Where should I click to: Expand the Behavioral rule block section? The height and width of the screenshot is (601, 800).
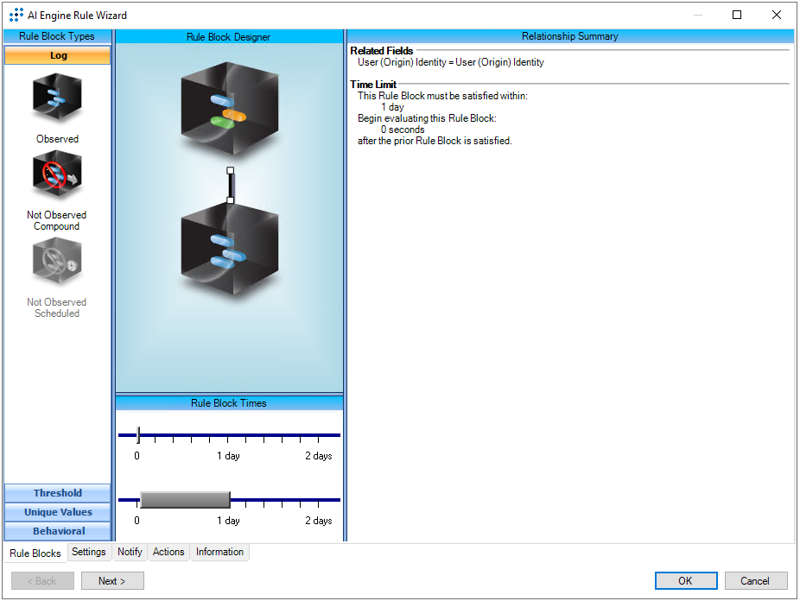click(x=58, y=531)
